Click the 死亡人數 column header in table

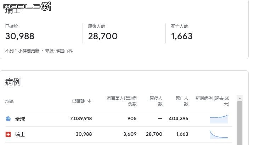(182, 101)
